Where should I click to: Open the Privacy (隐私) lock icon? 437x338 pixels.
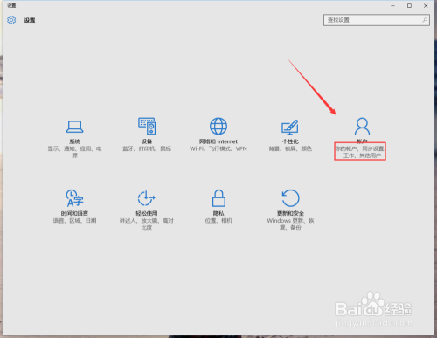tap(218, 198)
